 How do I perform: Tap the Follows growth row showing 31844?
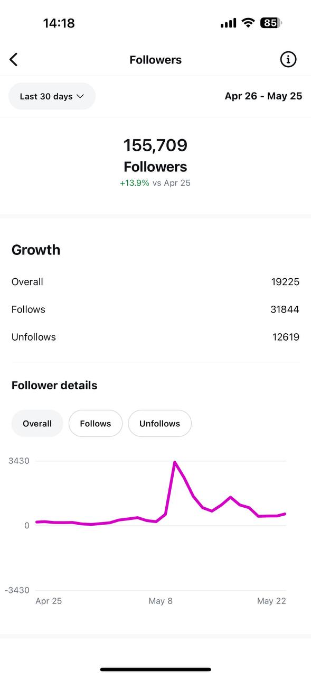(155, 309)
